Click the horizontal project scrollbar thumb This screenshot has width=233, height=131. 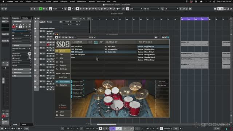click(x=107, y=124)
